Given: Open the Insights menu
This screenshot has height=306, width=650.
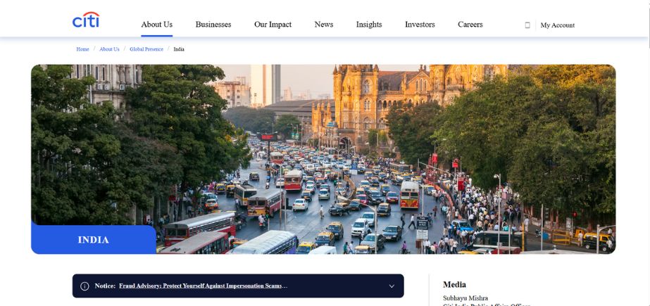Looking at the screenshot, I should (368, 25).
